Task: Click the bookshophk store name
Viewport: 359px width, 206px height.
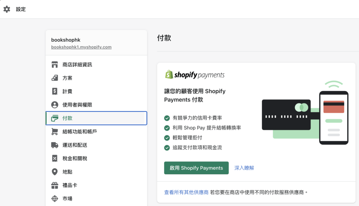Action: 66,40
